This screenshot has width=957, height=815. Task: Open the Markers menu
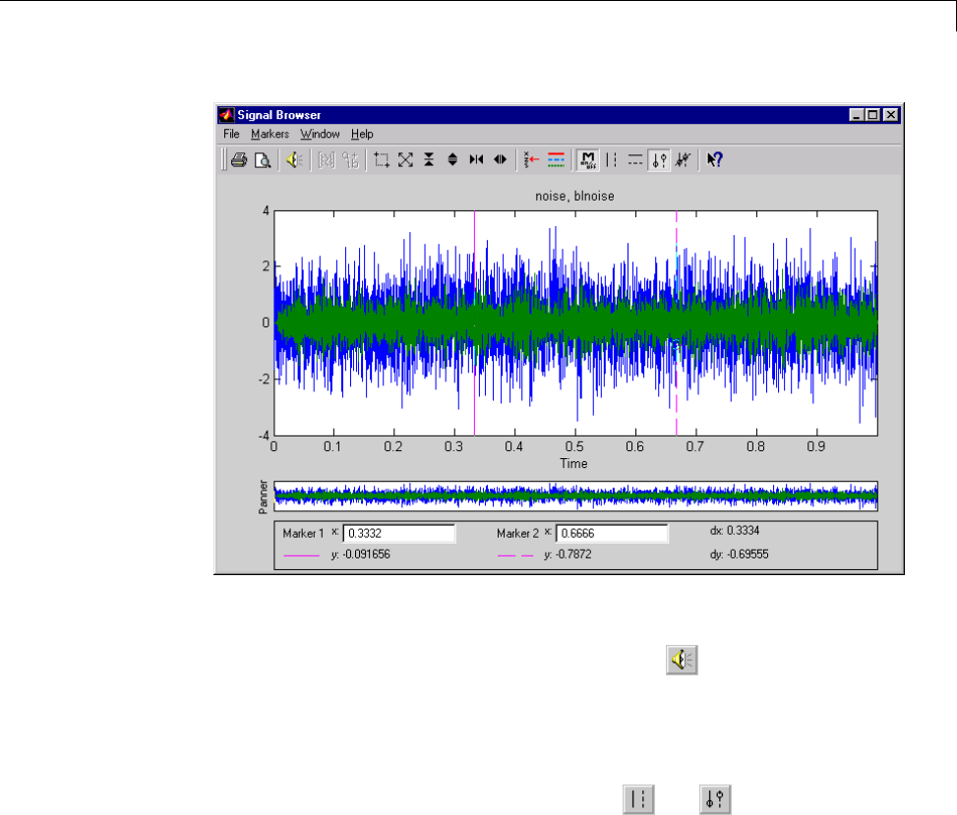click(269, 135)
